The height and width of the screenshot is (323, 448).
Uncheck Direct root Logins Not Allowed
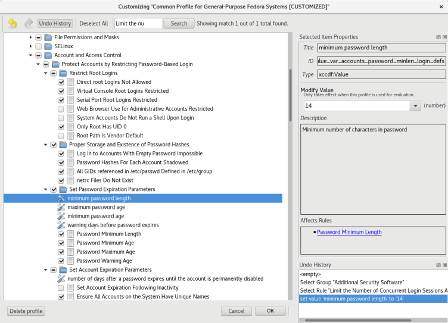(61, 82)
